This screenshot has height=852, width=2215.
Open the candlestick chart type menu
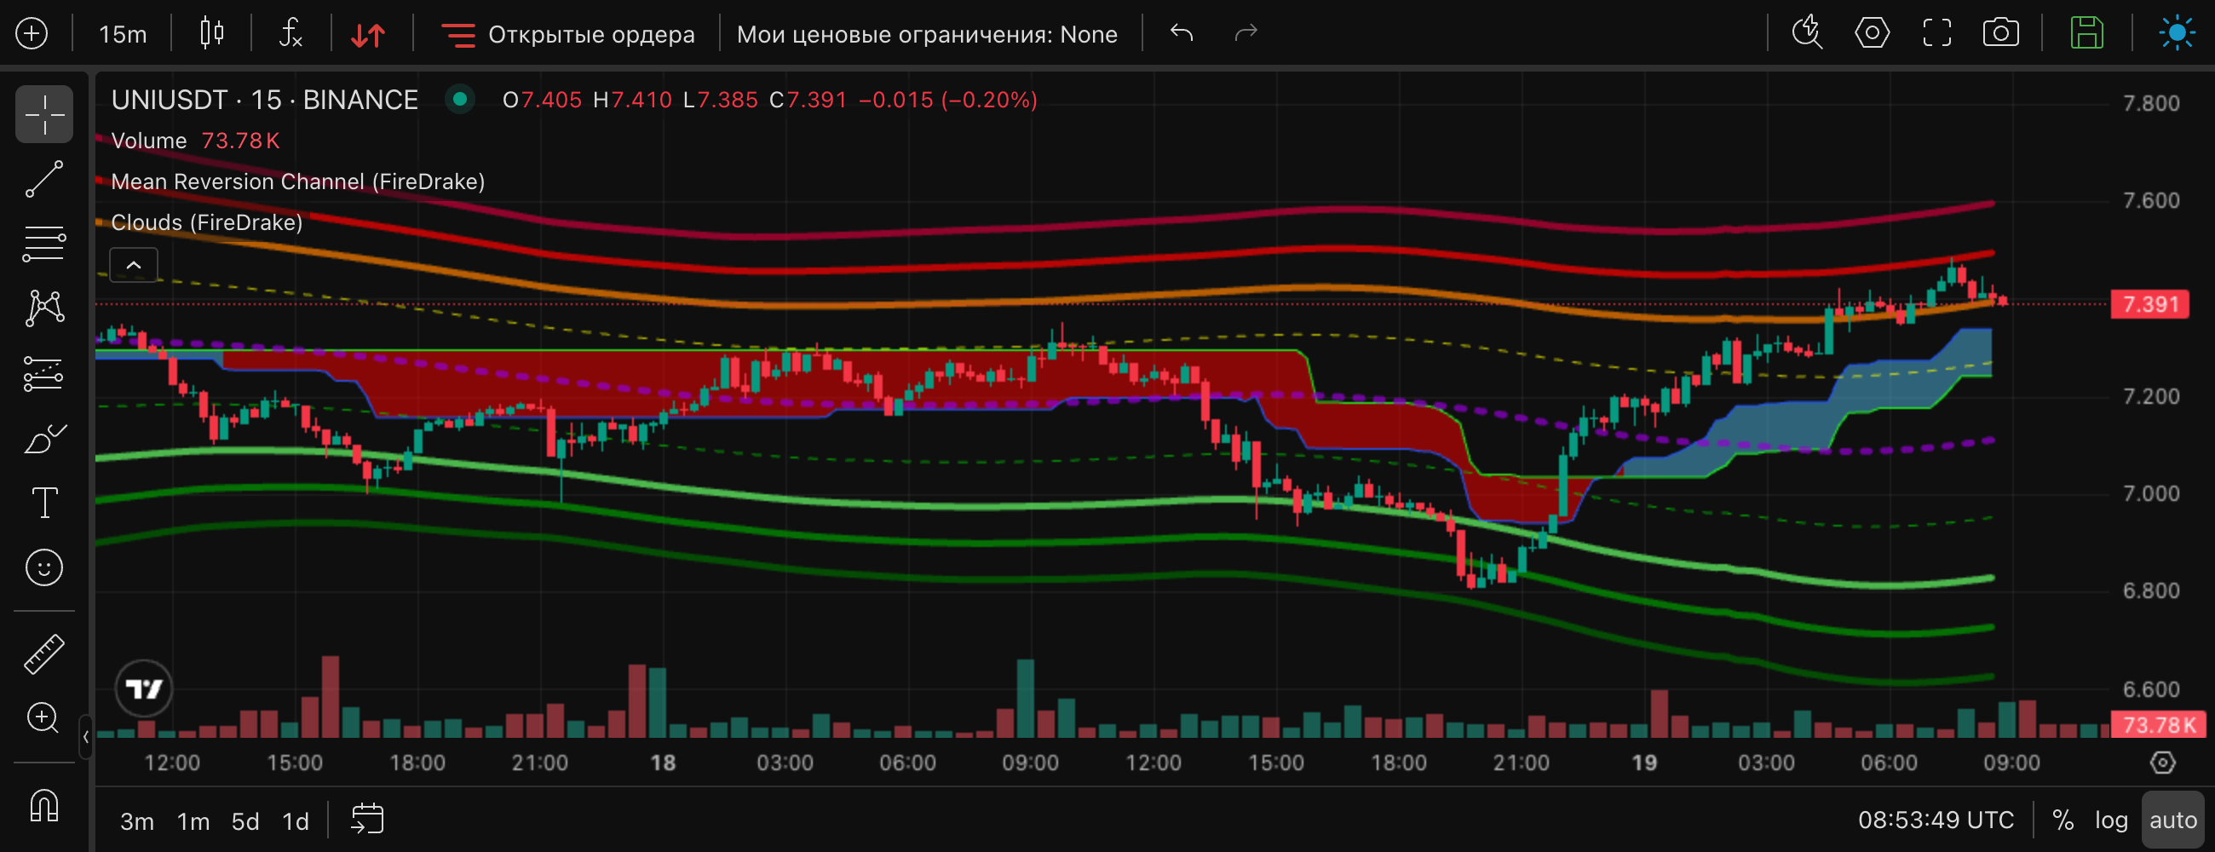coord(211,33)
